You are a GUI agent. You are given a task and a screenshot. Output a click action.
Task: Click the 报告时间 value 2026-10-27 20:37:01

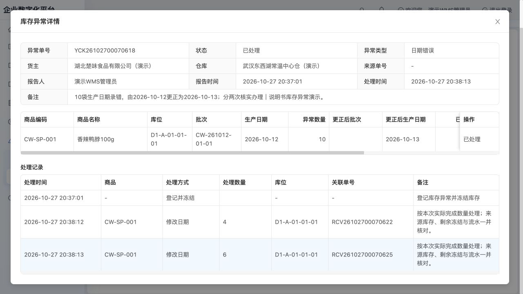[x=273, y=82]
